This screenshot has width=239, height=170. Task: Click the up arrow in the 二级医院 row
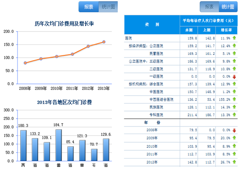[x=234, y=69]
